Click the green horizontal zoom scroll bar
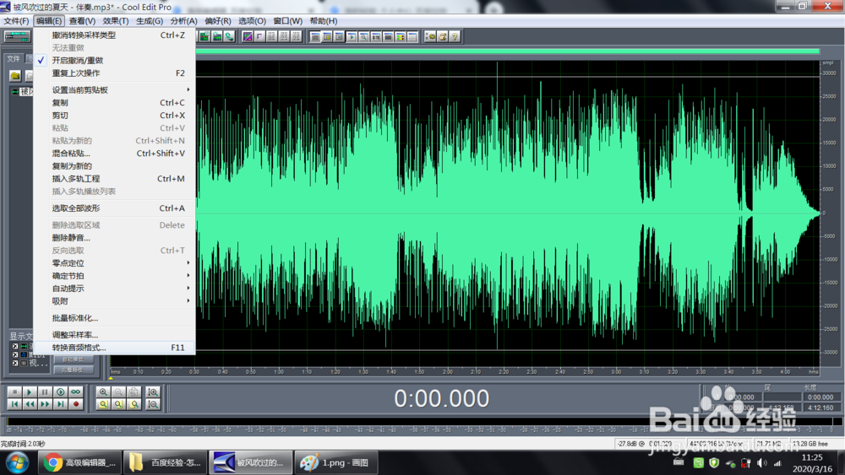Screen dimensions: 845x475 [508, 51]
